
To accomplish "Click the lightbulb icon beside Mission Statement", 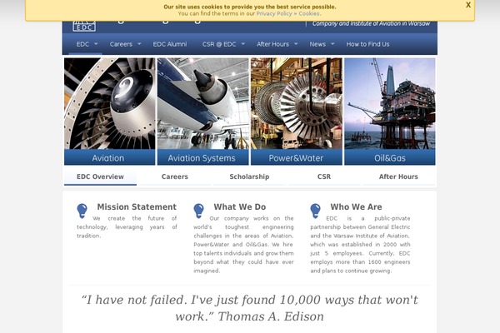I will pos(82,211).
